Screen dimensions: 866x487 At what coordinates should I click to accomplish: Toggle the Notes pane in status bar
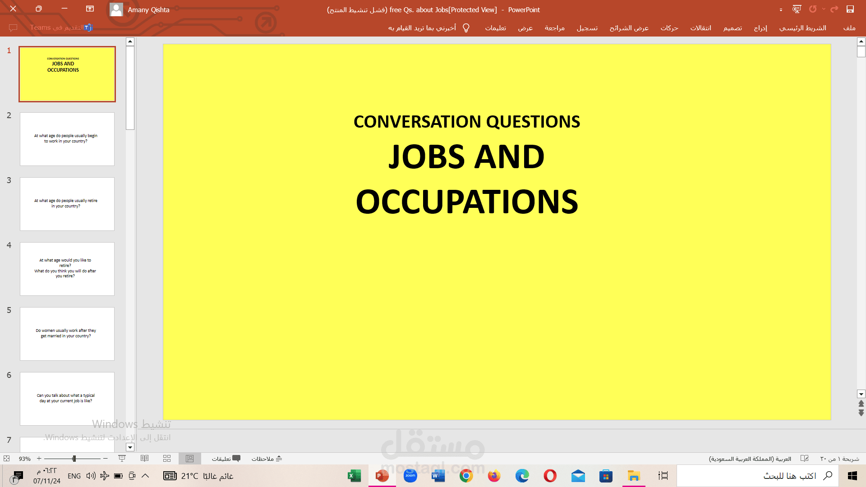pos(267,459)
